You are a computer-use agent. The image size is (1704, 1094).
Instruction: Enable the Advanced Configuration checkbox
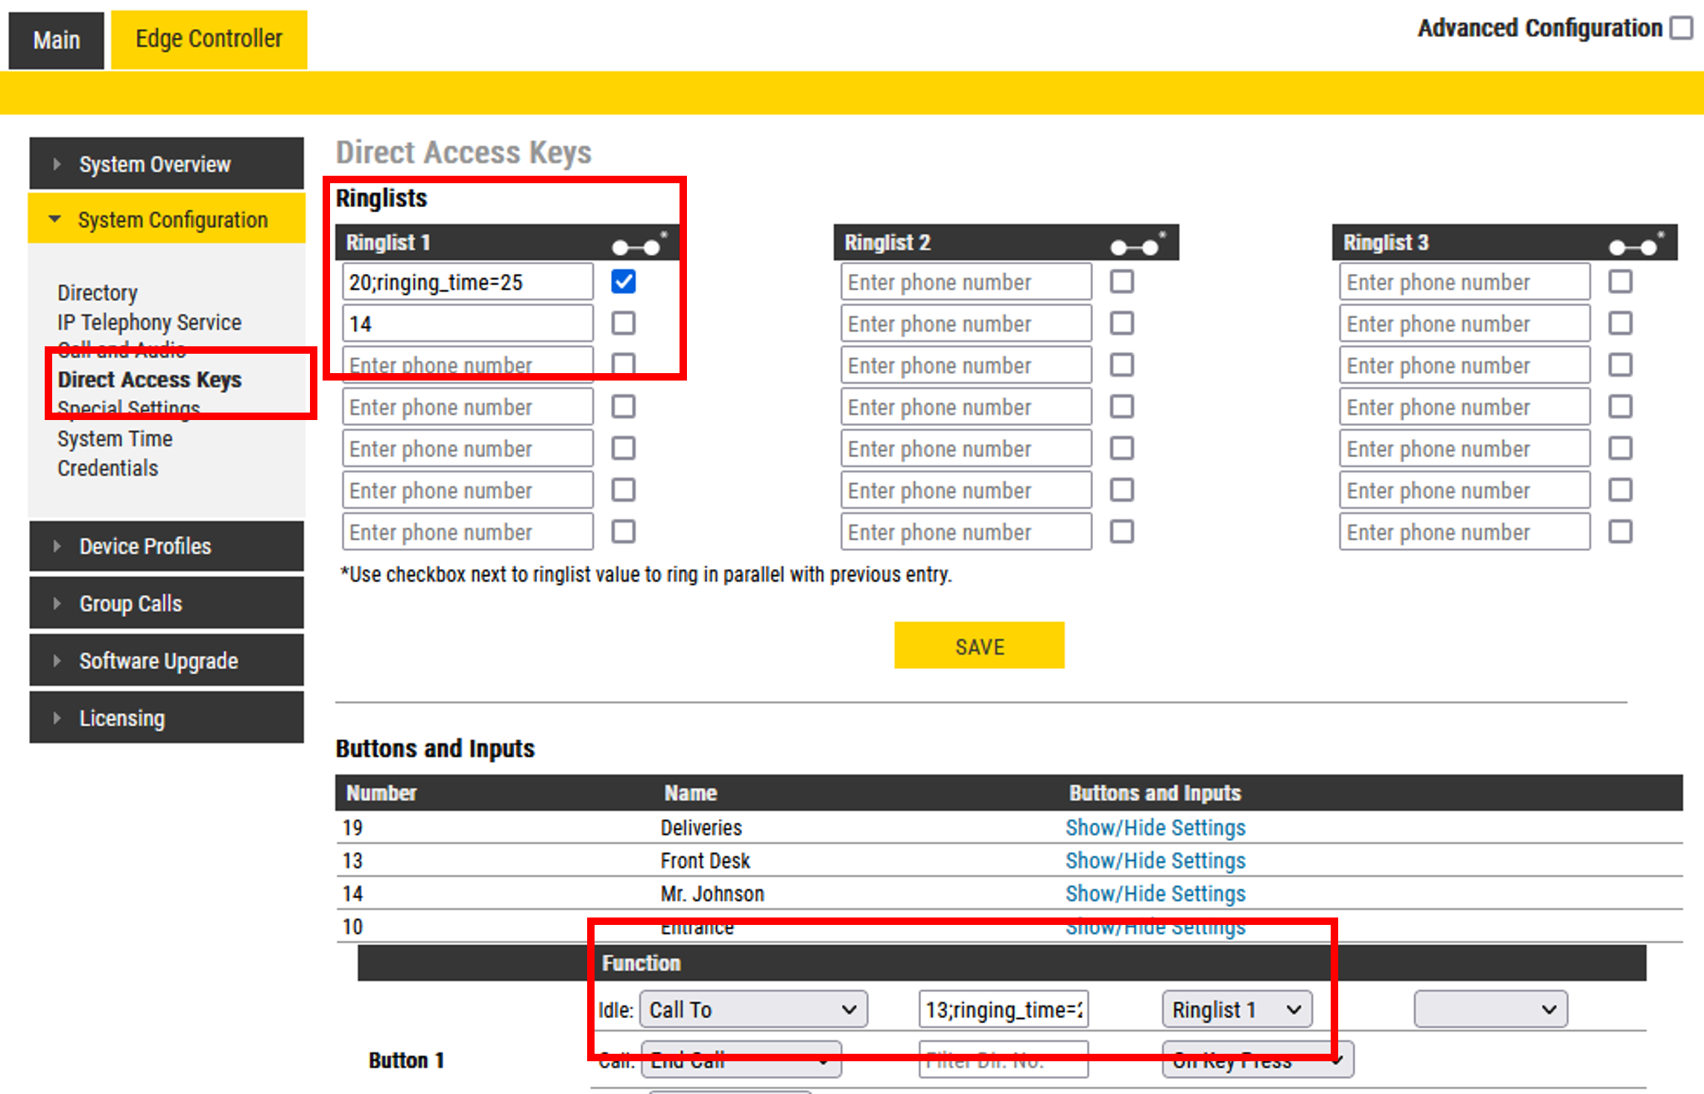pyautogui.click(x=1680, y=28)
